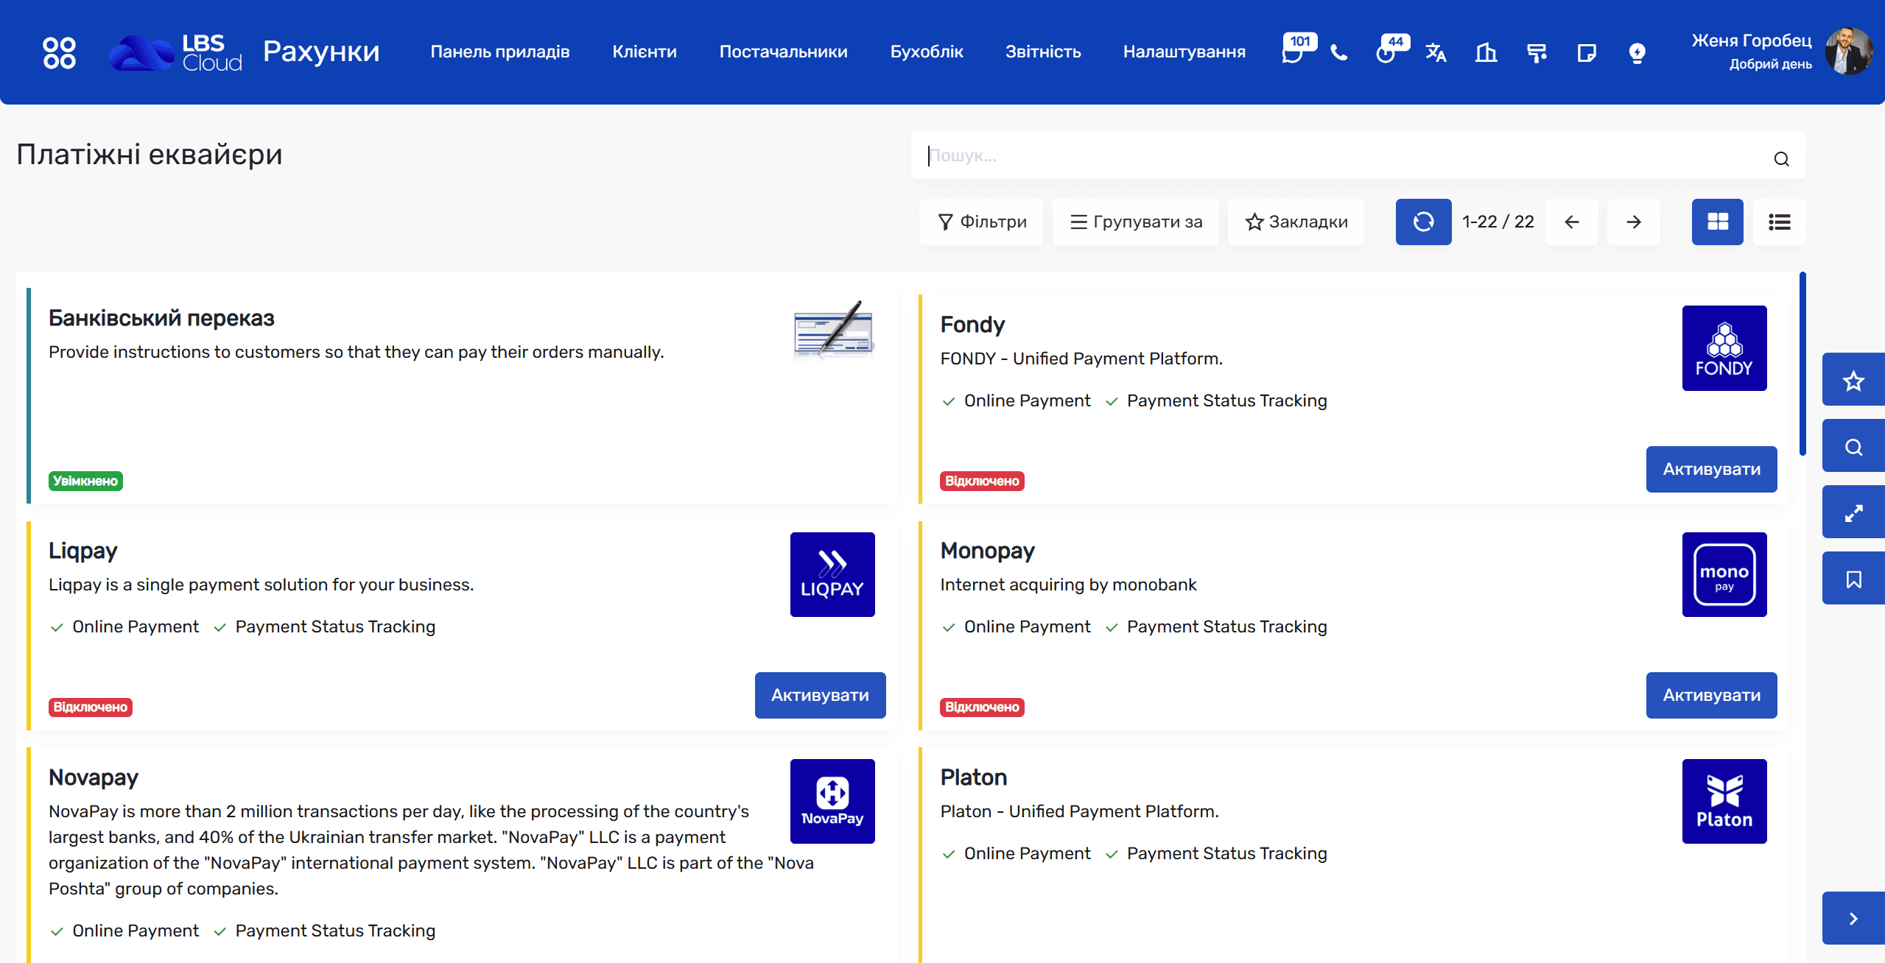Click the vertical scrollbar of the list
The image size is (1885, 963).
click(1802, 364)
